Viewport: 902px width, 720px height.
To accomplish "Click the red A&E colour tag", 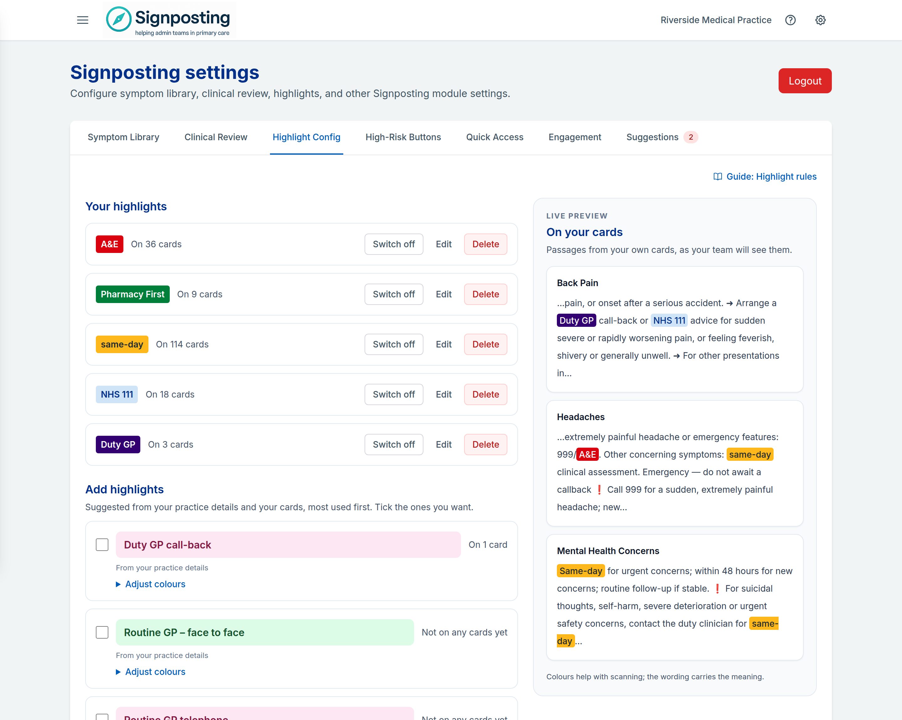I will click(x=110, y=244).
